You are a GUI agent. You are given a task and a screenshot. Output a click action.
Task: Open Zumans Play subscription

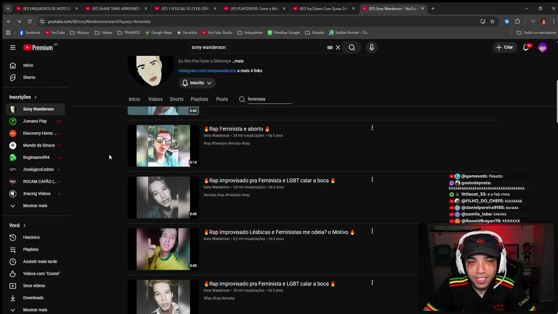coord(36,121)
